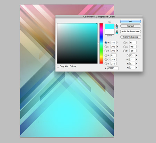Click the OK button
Screen dimensions: 156x143
pyautogui.click(x=131, y=22)
